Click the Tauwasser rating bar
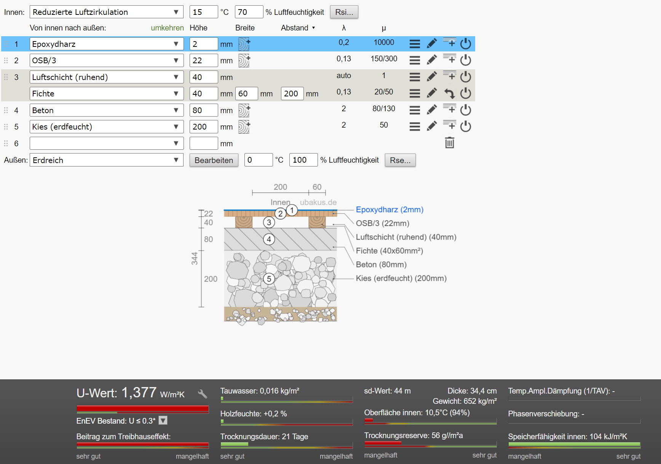 point(286,400)
